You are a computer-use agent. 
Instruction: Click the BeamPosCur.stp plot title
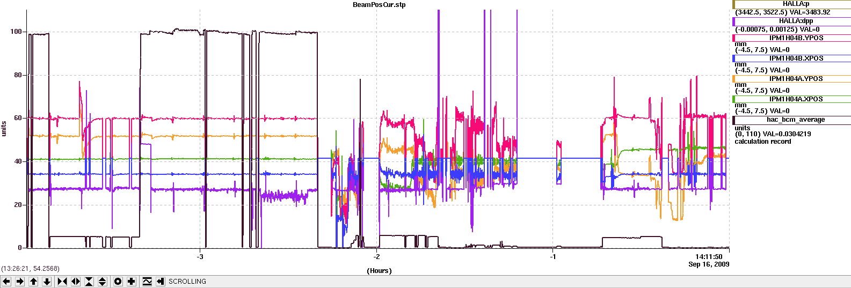coord(379,5)
